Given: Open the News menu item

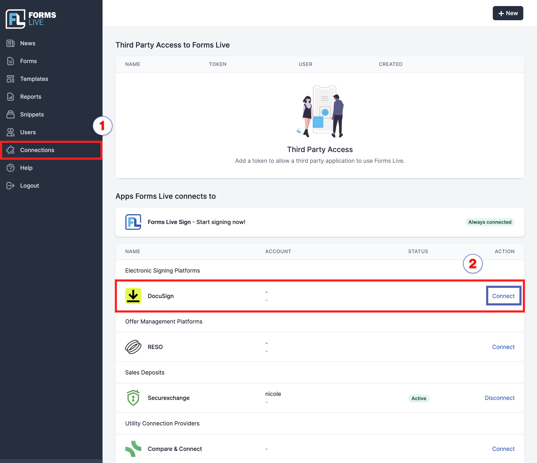Looking at the screenshot, I should (51, 43).
